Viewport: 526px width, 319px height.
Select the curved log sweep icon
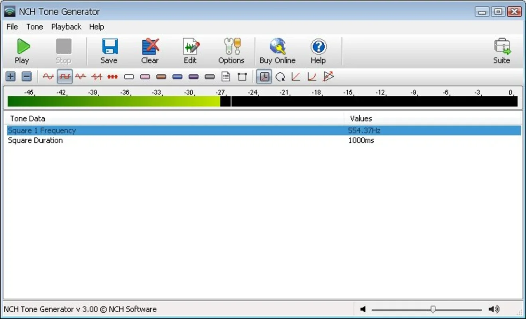[312, 77]
